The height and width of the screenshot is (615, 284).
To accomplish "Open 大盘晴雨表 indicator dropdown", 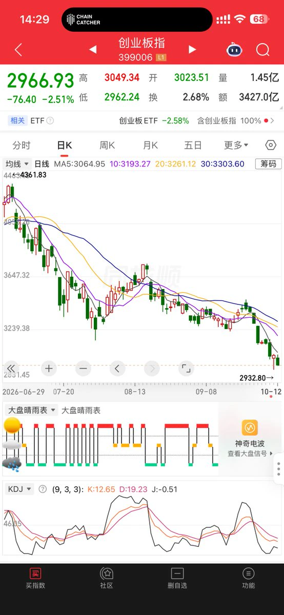I will (31, 411).
